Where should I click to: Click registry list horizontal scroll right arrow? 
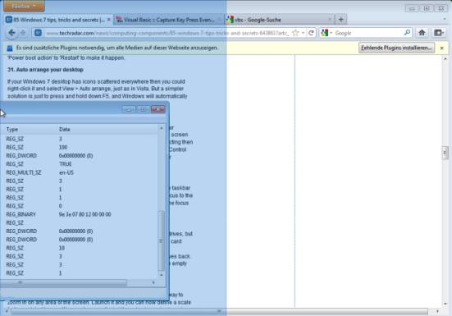click(153, 283)
